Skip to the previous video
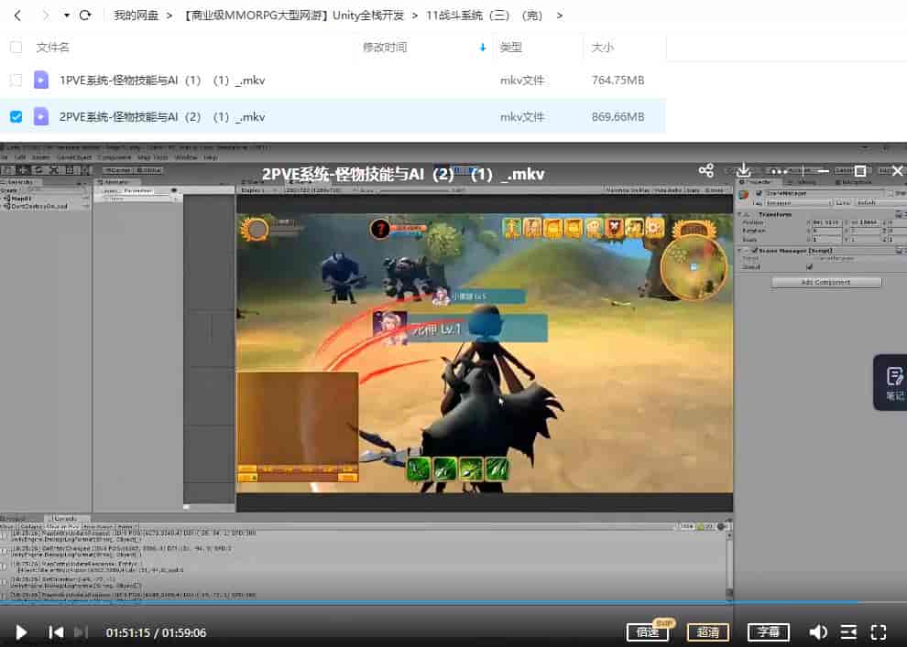This screenshot has height=647, width=907. click(x=56, y=631)
